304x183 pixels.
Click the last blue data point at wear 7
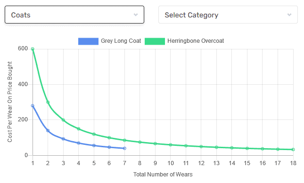[x=124, y=148]
